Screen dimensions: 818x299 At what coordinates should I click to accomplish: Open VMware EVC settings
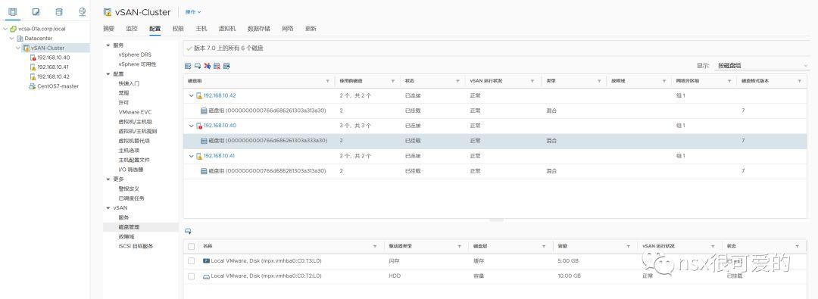(135, 112)
